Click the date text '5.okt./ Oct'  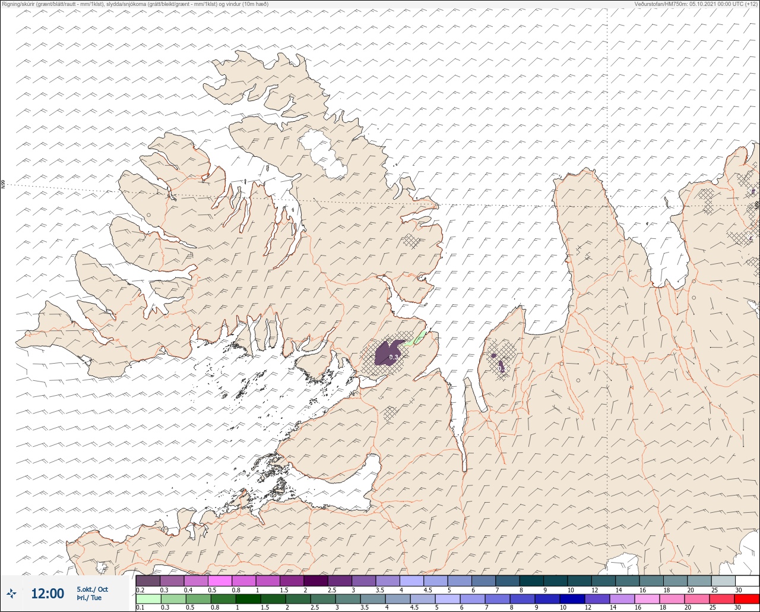[93, 589]
